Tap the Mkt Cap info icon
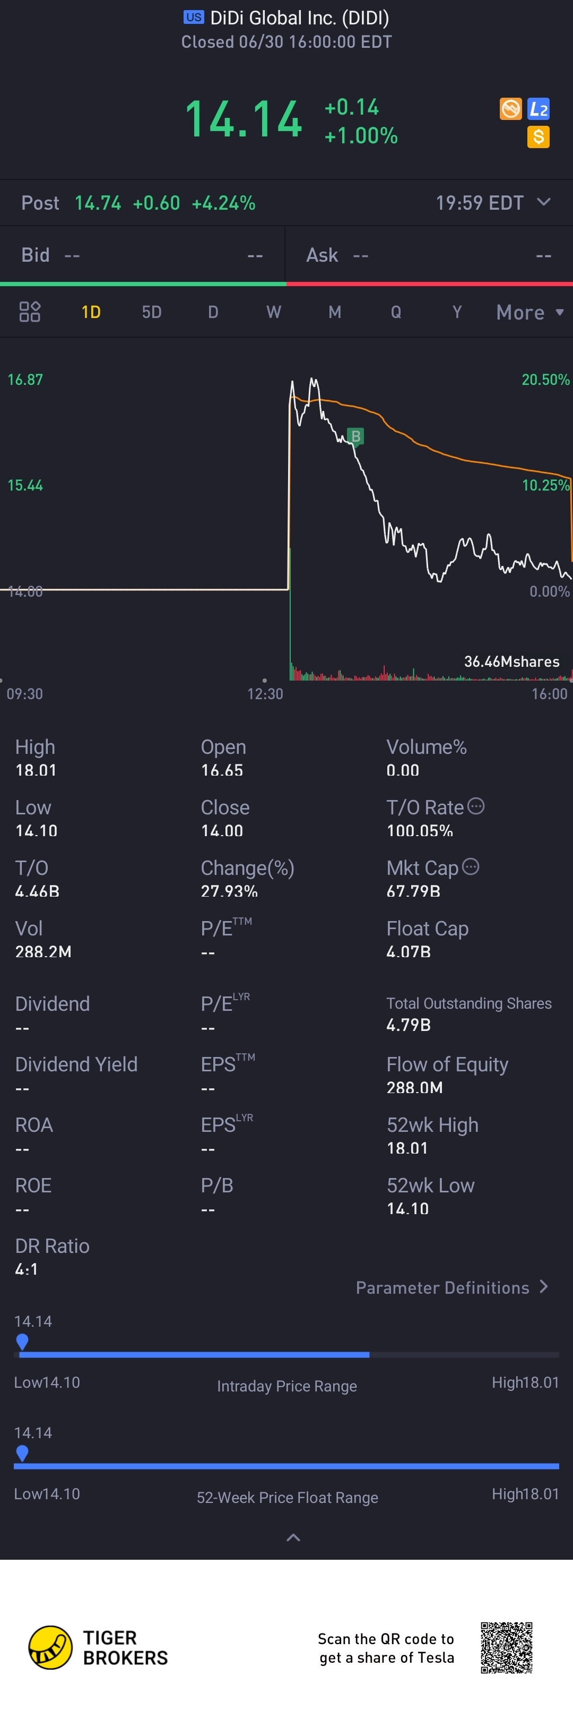 471,866
